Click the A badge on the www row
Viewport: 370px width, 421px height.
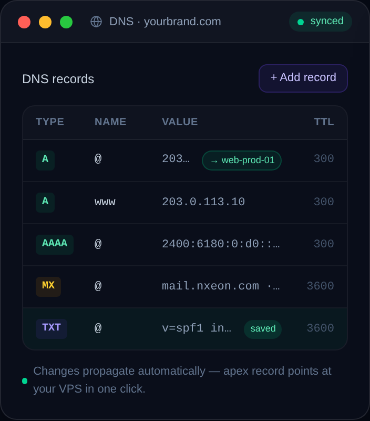click(x=45, y=203)
